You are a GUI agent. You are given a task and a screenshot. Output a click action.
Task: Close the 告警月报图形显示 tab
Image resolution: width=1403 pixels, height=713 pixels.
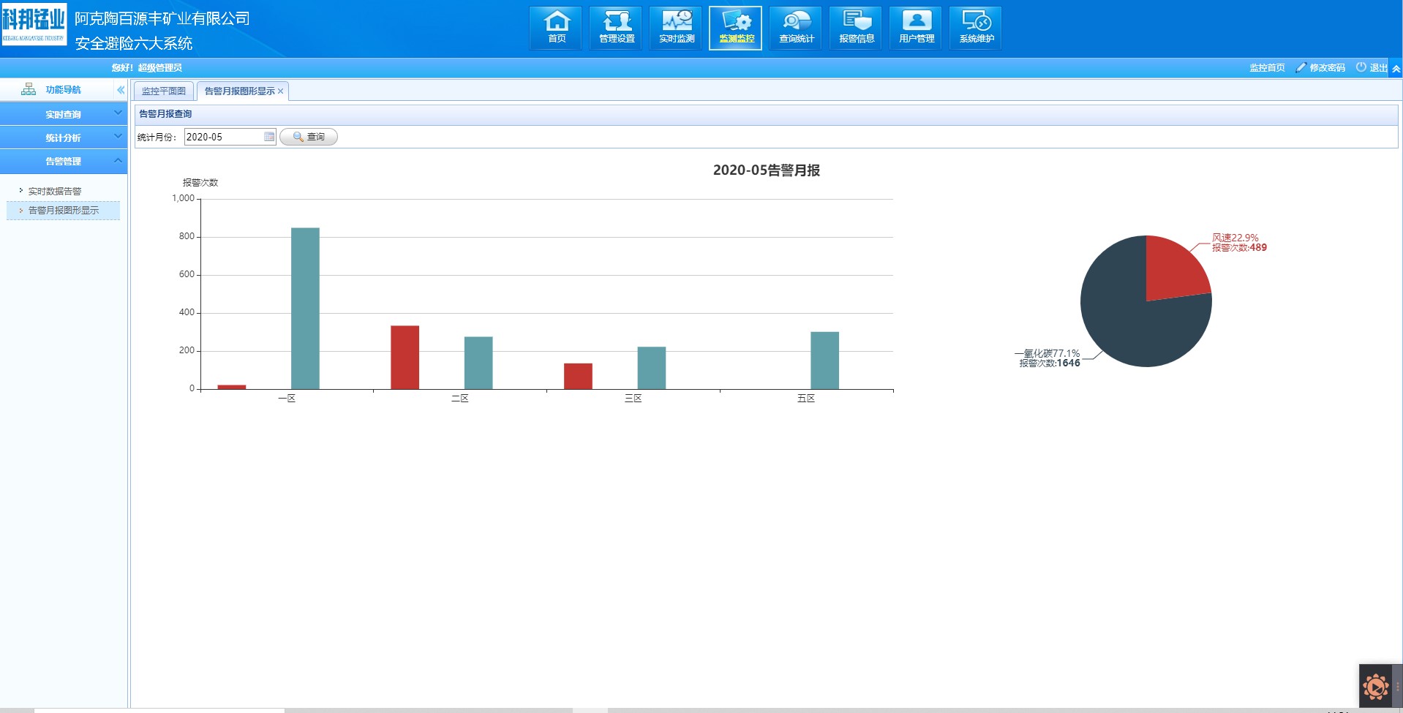(280, 91)
